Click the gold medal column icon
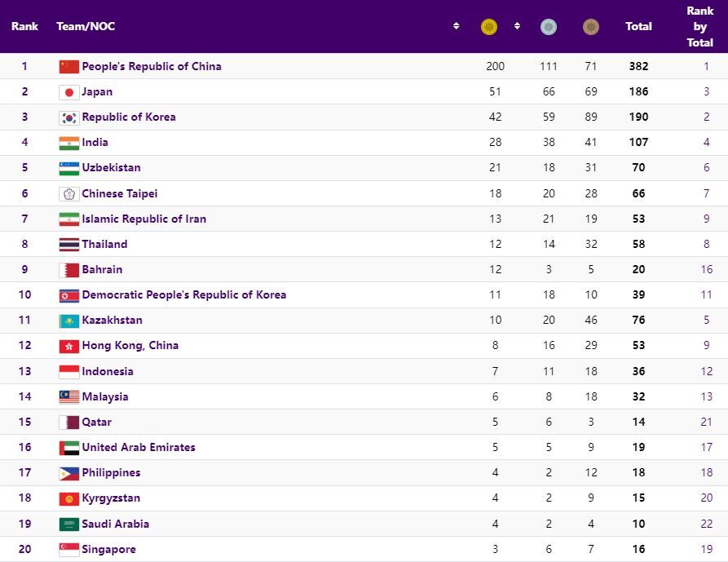The height and width of the screenshot is (562, 728). (489, 27)
